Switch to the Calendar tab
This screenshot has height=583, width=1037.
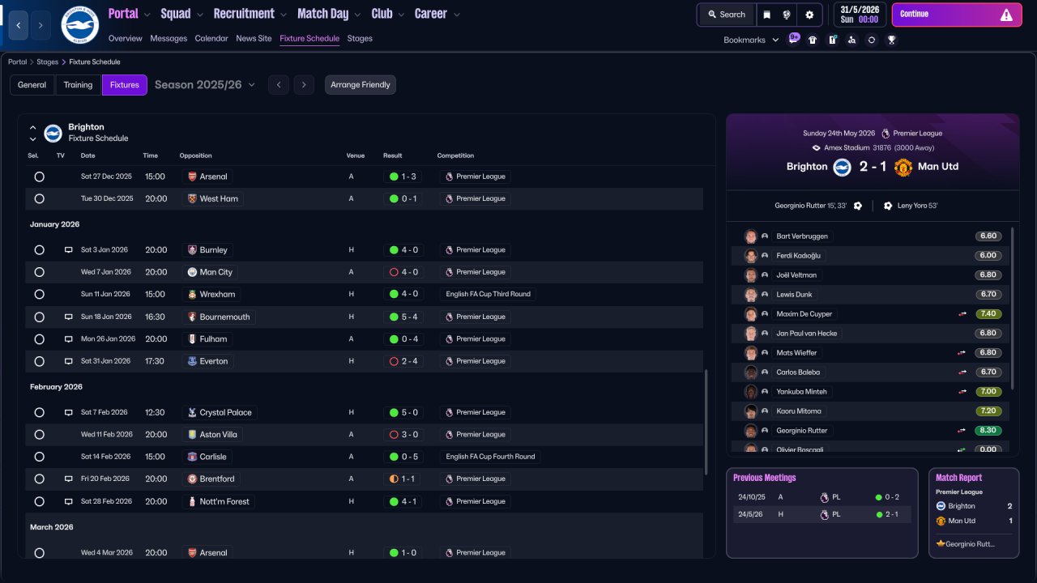pyautogui.click(x=211, y=38)
